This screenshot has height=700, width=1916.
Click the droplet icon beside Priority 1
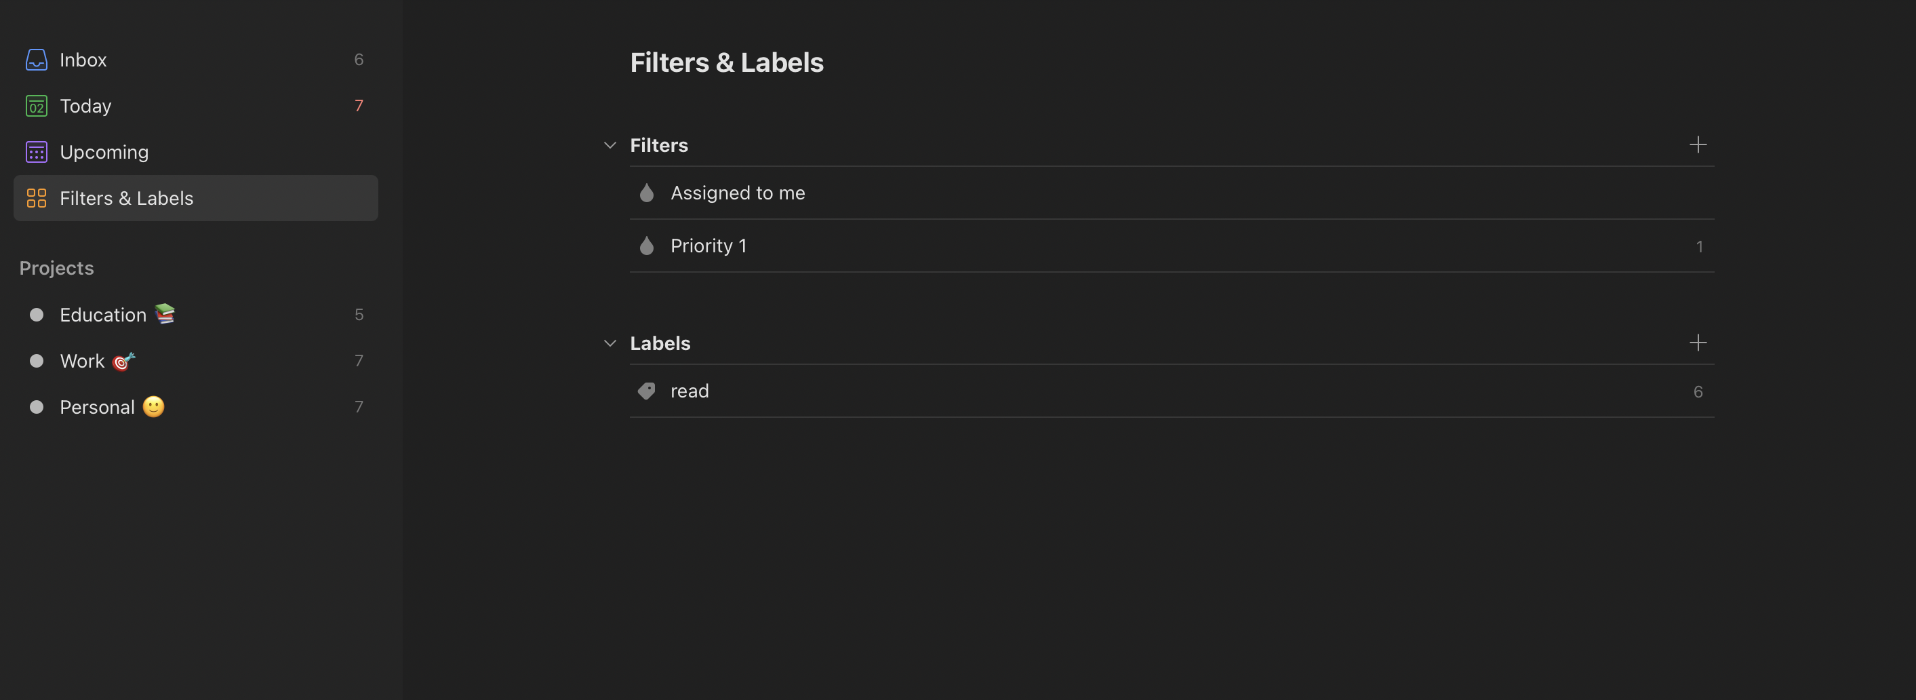point(646,246)
